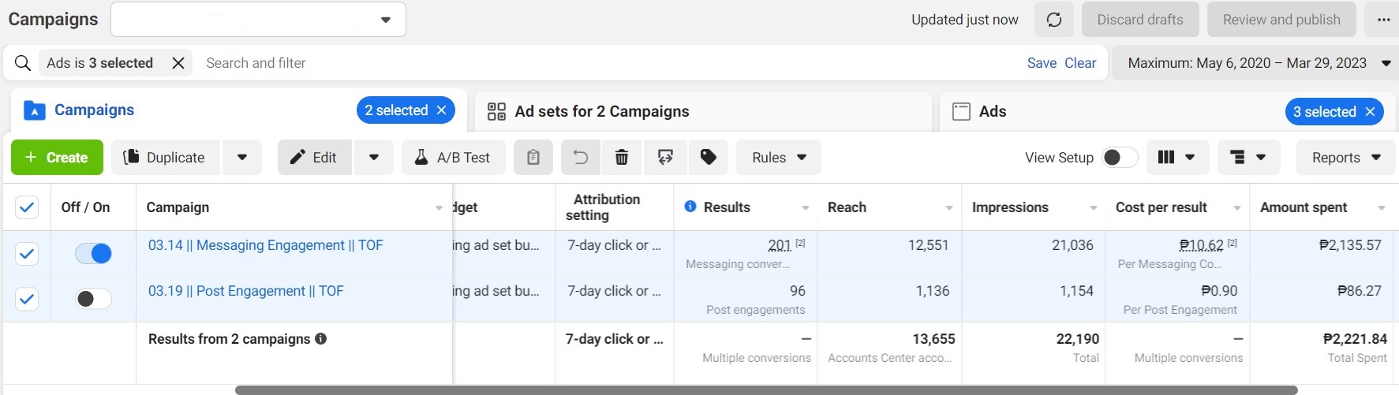
Task: Expand the Duplicate options dropdown arrow
Action: pyautogui.click(x=242, y=158)
